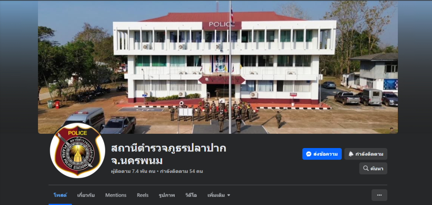432x205 pixels.
Task: Click the magnifying glass search icon
Action: pyautogui.click(x=366, y=168)
